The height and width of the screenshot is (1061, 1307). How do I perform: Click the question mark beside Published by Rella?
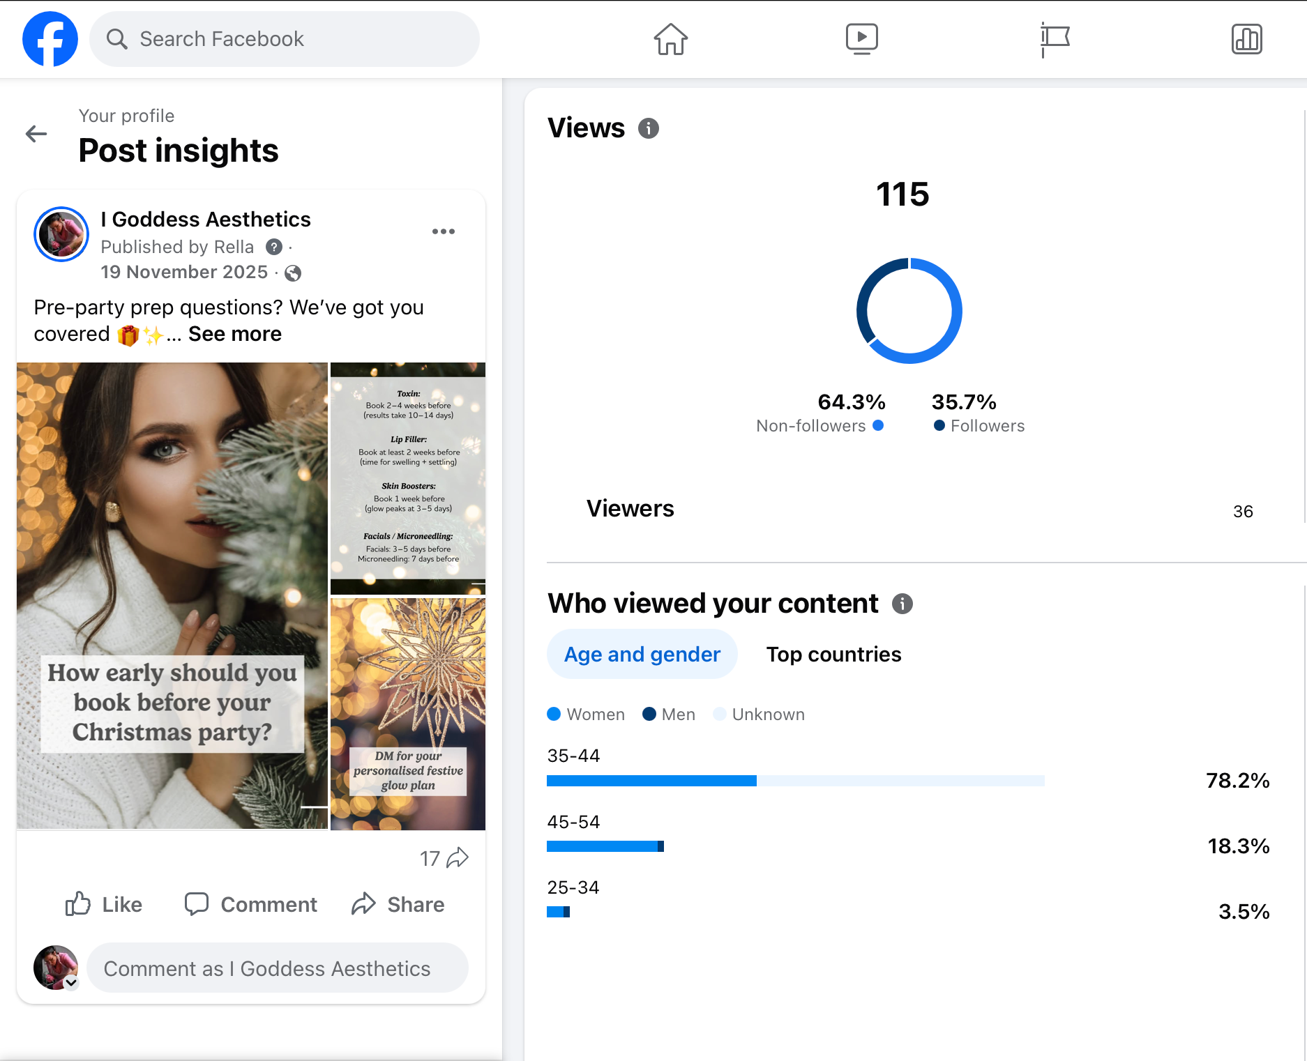(274, 247)
